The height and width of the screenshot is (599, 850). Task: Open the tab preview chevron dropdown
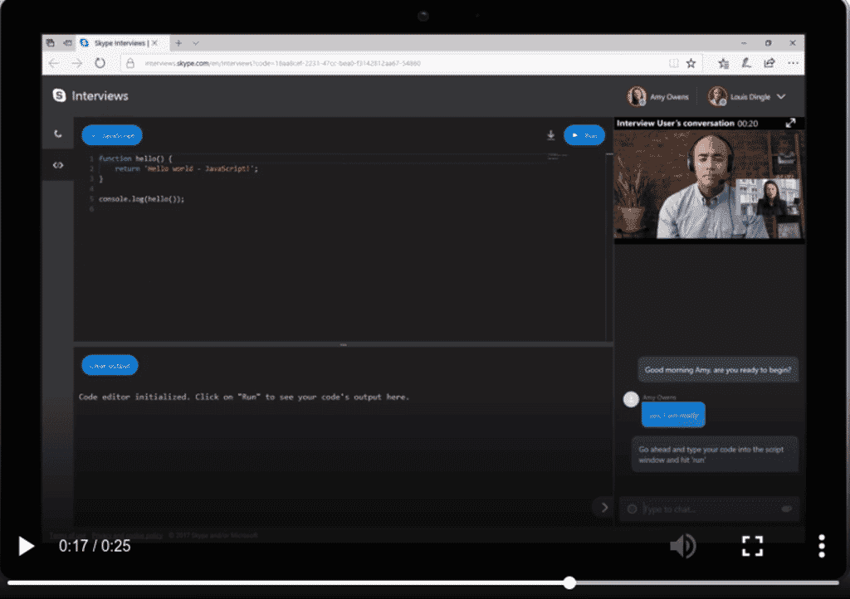196,43
